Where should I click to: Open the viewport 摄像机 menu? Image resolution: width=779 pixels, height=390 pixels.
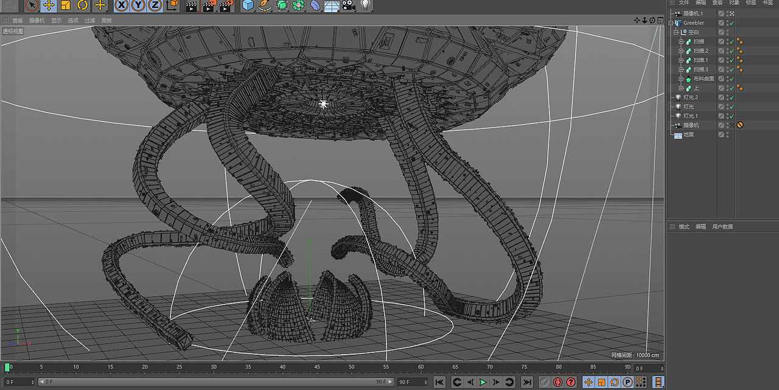[x=37, y=20]
